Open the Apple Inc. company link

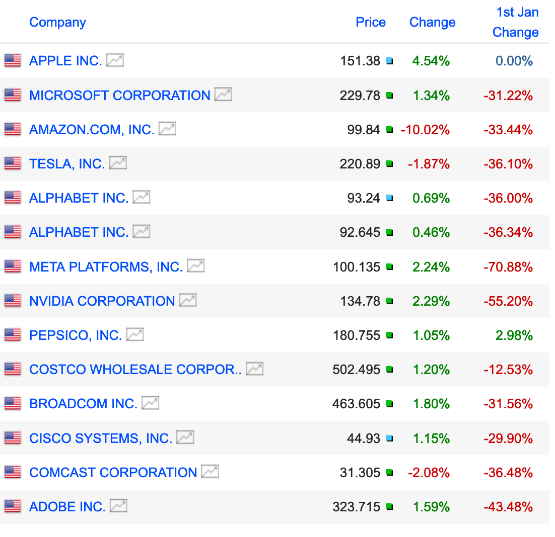point(65,61)
